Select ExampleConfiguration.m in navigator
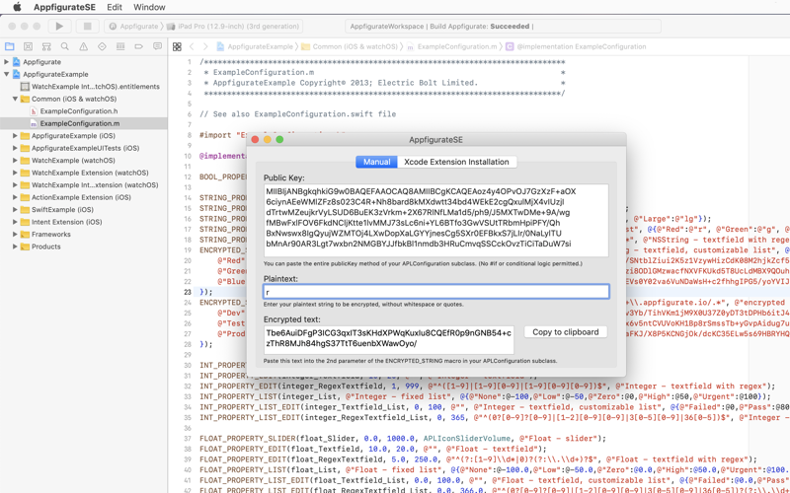The image size is (790, 493). point(84,123)
